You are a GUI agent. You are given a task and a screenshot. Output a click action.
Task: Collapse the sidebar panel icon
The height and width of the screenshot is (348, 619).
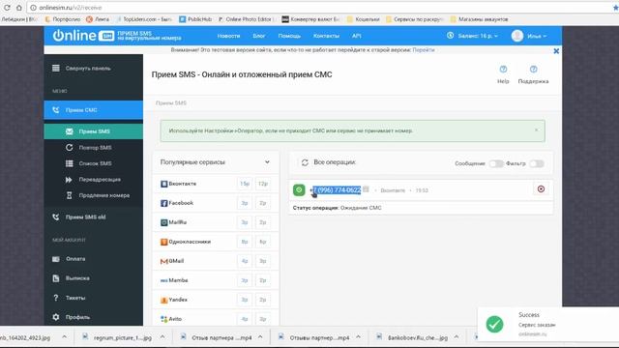pos(56,69)
